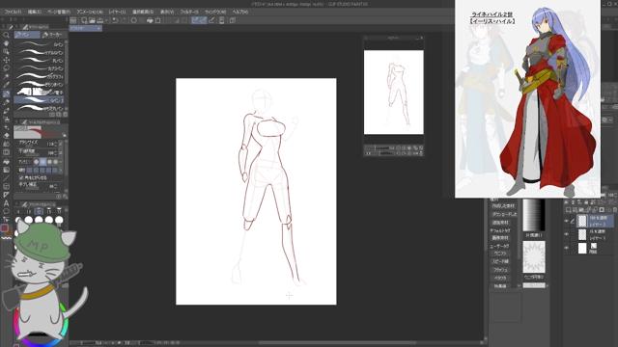Select the Lasso selection tool

point(6,68)
